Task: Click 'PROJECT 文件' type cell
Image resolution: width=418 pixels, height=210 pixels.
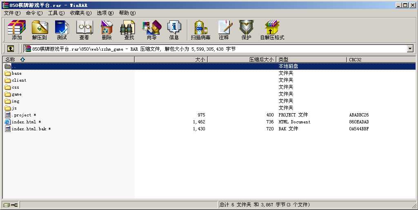Action: (293, 115)
